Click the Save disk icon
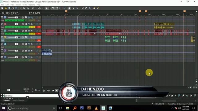 tap(9, 8)
